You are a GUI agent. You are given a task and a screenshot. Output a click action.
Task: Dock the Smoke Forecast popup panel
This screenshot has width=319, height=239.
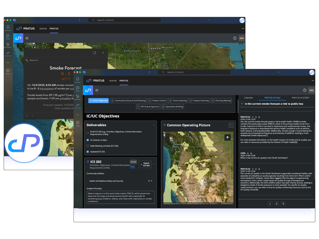(x=94, y=53)
